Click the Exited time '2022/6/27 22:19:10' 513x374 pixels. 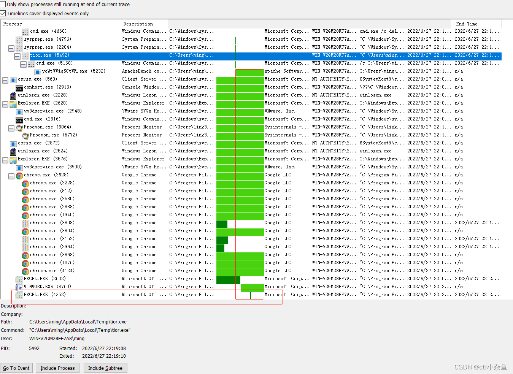[x=104, y=356]
